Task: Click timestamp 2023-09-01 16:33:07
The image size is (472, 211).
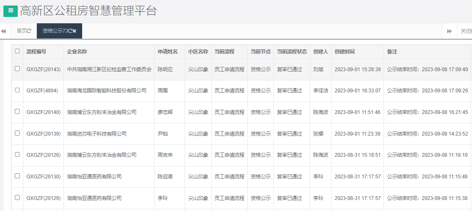Action: tap(358, 90)
